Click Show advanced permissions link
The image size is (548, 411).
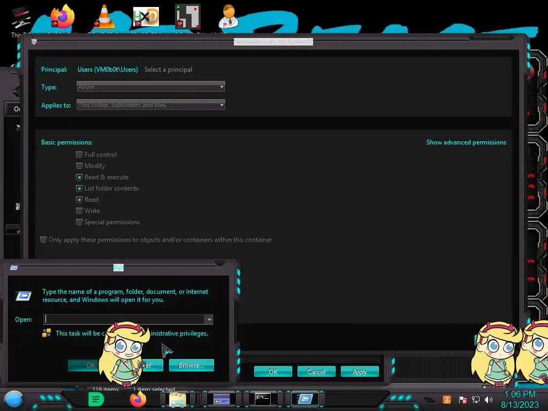click(466, 142)
